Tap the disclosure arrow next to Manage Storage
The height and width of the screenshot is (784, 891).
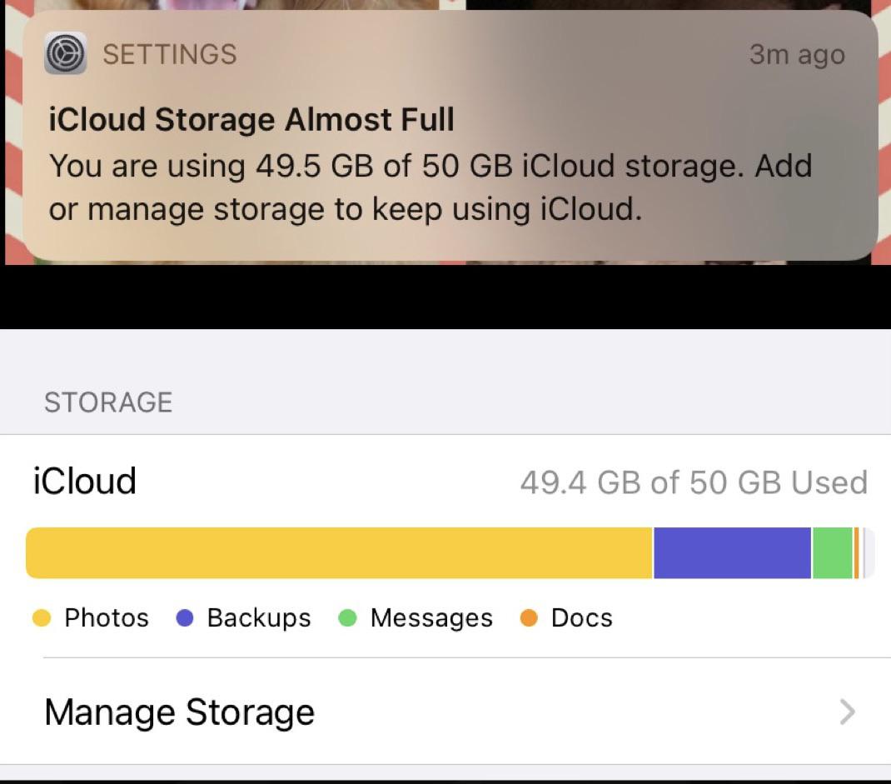coord(848,712)
